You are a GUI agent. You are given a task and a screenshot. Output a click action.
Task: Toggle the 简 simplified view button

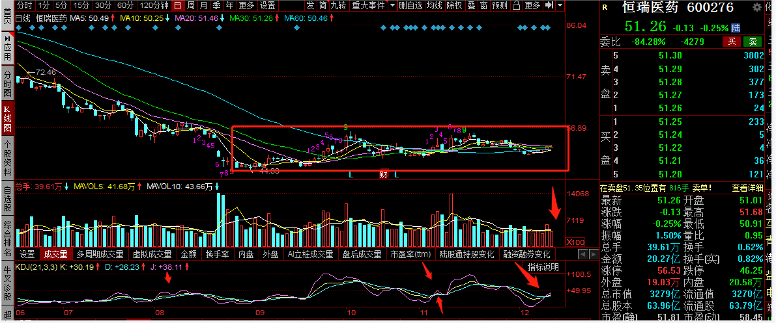coord(323,5)
